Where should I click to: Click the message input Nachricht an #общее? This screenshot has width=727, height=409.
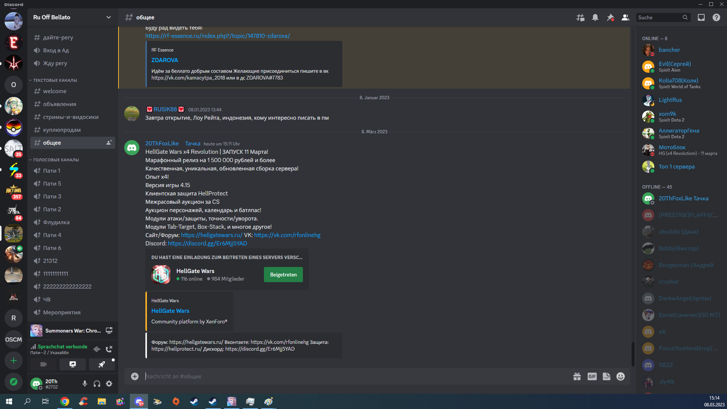click(356, 376)
